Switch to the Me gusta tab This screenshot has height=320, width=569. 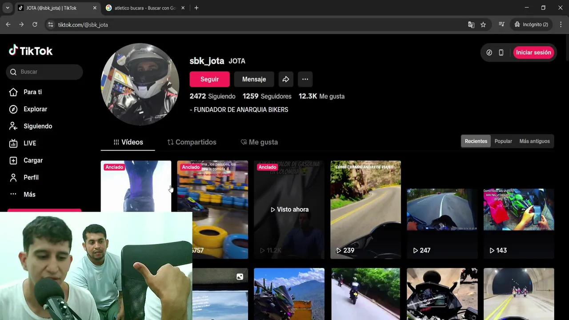pos(259,142)
